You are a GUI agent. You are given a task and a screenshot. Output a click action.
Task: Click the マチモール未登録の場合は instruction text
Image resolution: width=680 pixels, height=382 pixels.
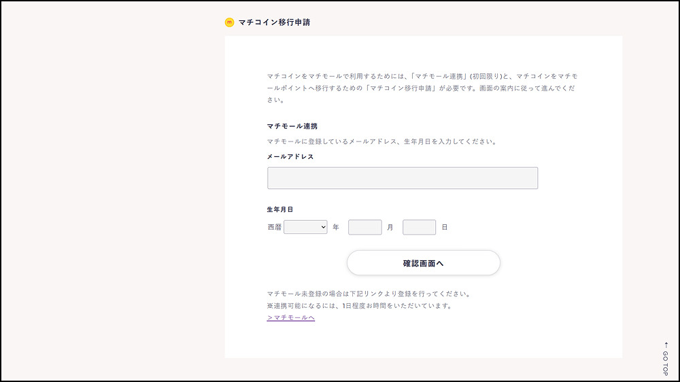pyautogui.click(x=368, y=294)
